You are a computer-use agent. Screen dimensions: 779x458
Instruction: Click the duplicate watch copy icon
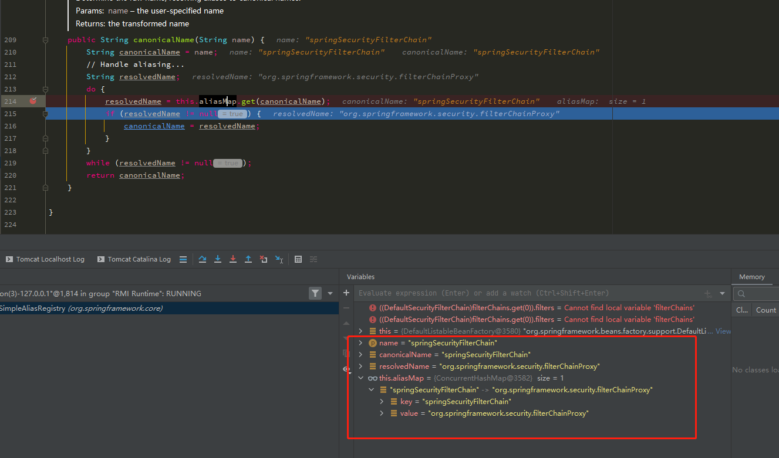tap(346, 353)
